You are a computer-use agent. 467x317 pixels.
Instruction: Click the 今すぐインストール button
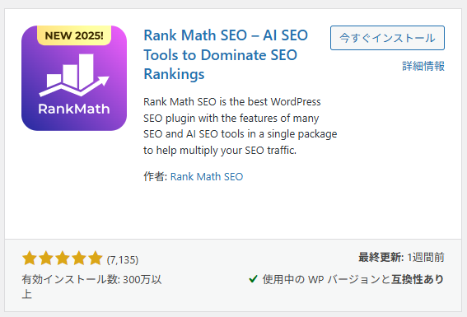tap(387, 38)
